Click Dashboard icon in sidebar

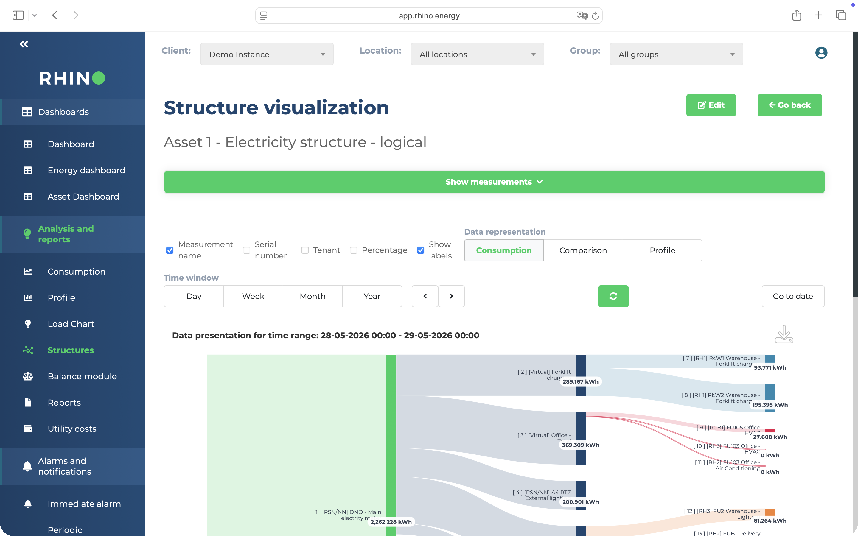pyautogui.click(x=28, y=144)
